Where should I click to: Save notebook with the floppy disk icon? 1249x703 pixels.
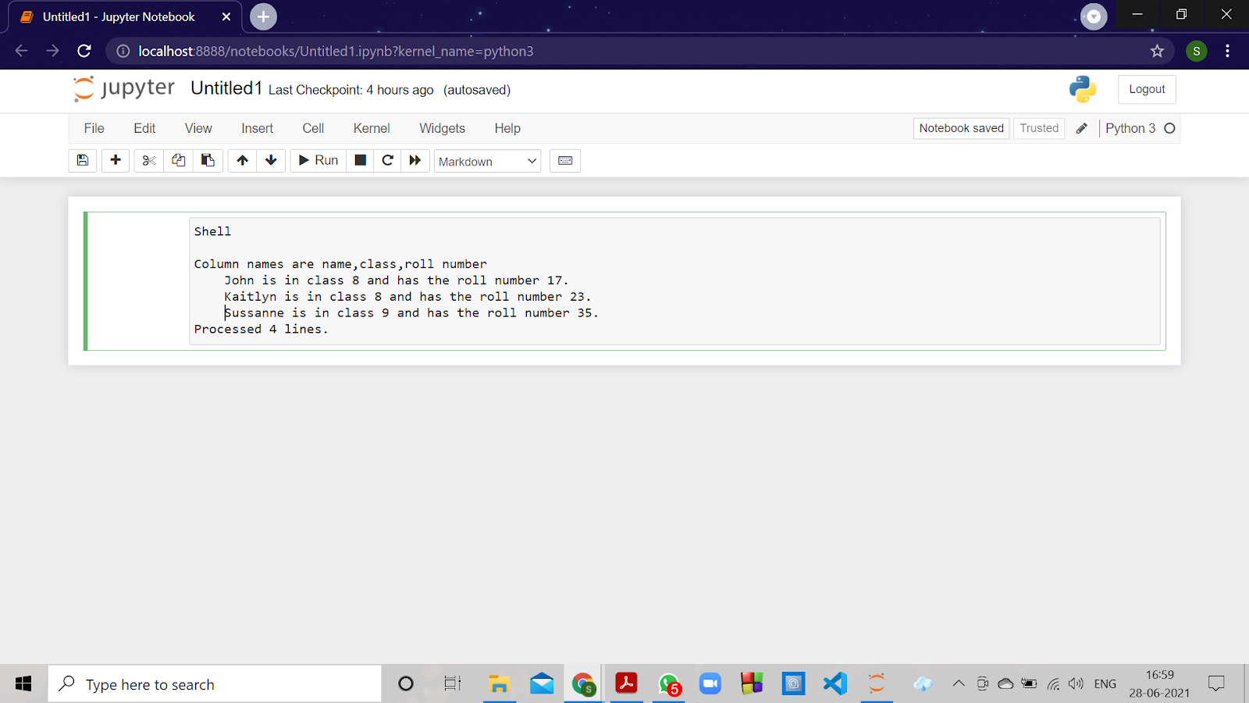[x=83, y=160]
